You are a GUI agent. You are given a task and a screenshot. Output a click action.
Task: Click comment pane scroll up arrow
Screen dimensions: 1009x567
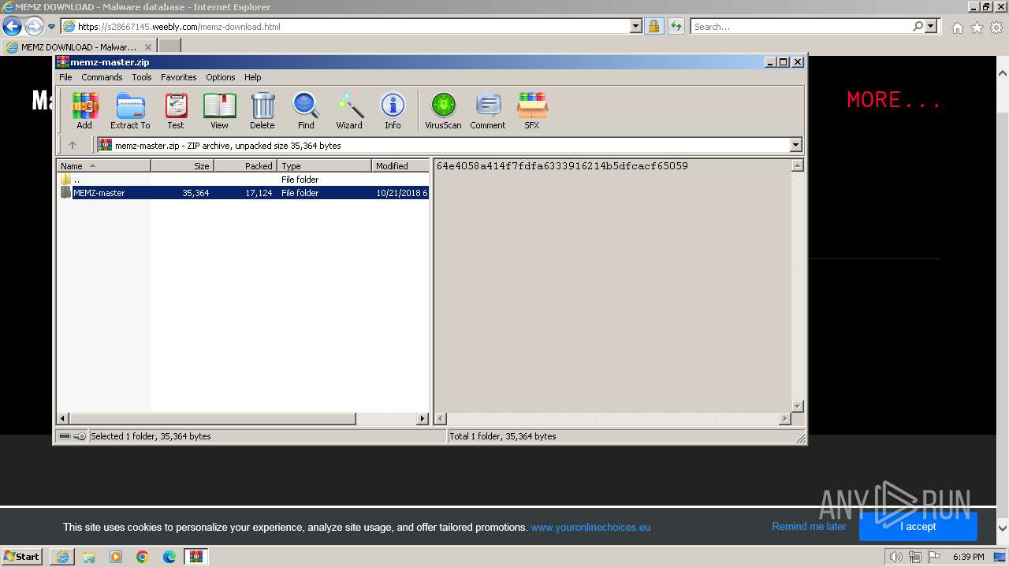(x=797, y=165)
